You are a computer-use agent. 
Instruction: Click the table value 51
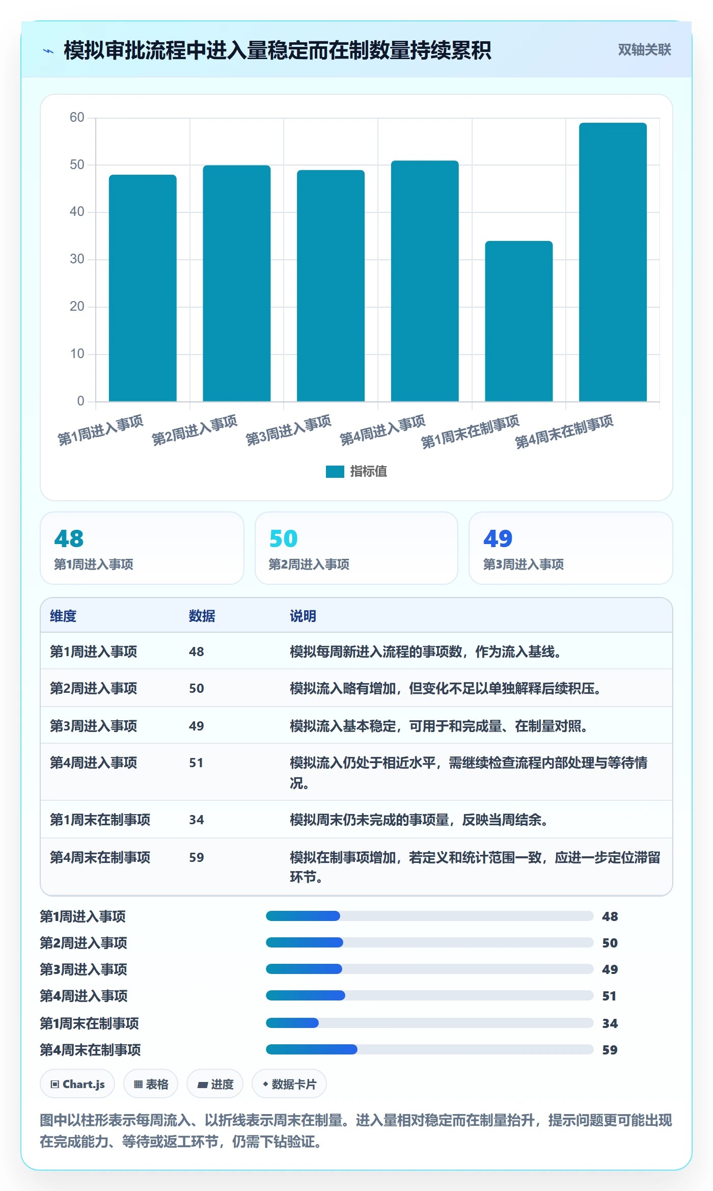[196, 763]
